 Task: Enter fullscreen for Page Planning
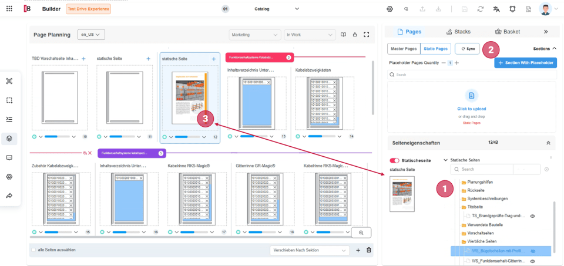(367, 35)
